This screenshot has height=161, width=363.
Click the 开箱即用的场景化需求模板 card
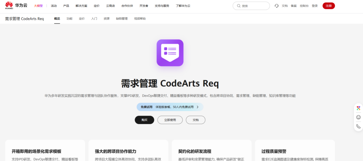click(45, 150)
